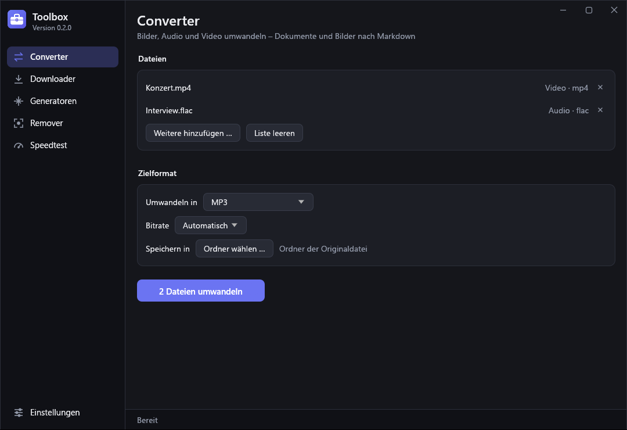Click the Umwandeln in label
Screen dimensions: 627x430
(x=171, y=202)
